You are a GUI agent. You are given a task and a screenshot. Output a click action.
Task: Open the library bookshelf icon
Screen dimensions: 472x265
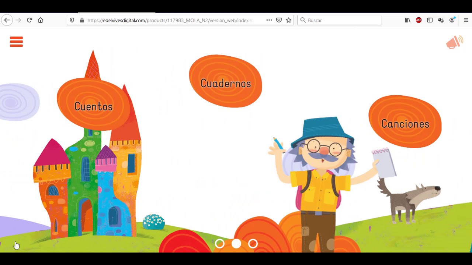point(407,20)
